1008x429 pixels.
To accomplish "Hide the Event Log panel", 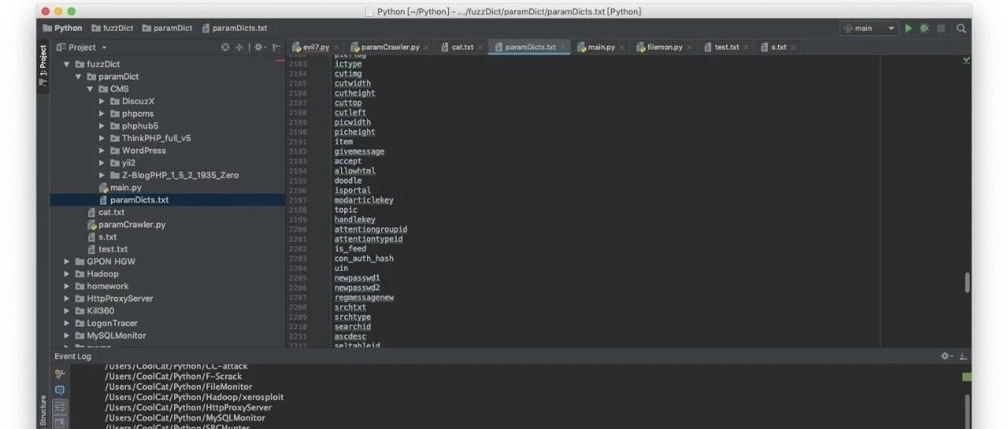I will (x=962, y=356).
